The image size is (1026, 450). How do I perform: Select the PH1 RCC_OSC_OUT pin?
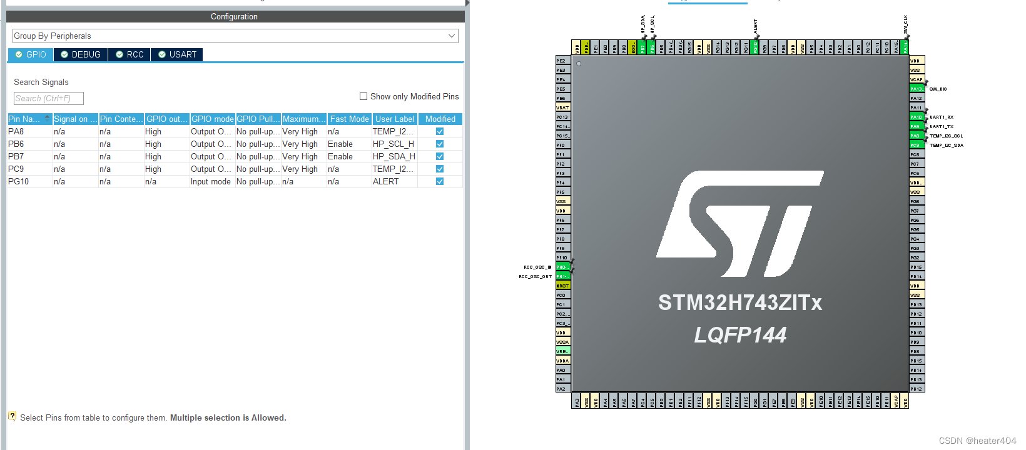pos(563,276)
